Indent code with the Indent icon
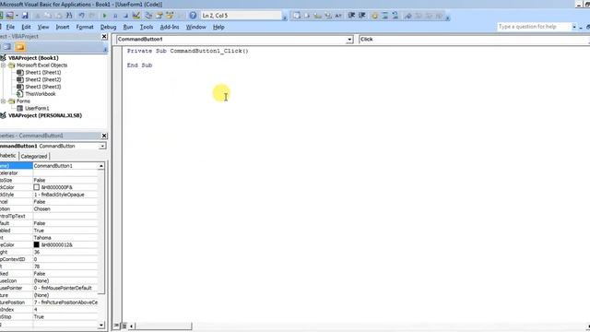Viewport: 590px width, 332px height. (351, 16)
